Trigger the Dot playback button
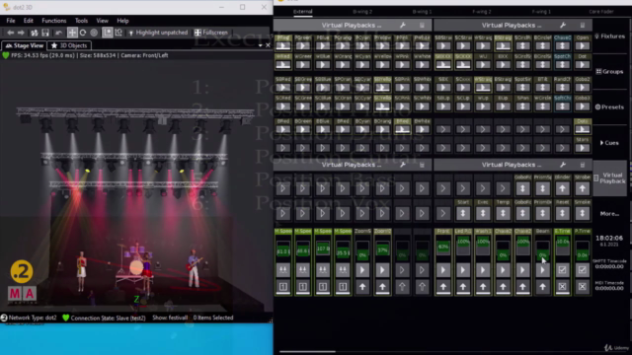 coord(582,61)
